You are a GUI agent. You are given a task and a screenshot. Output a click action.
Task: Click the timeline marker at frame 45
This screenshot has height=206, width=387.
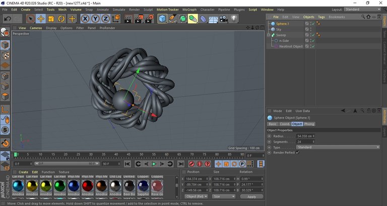pos(128,155)
